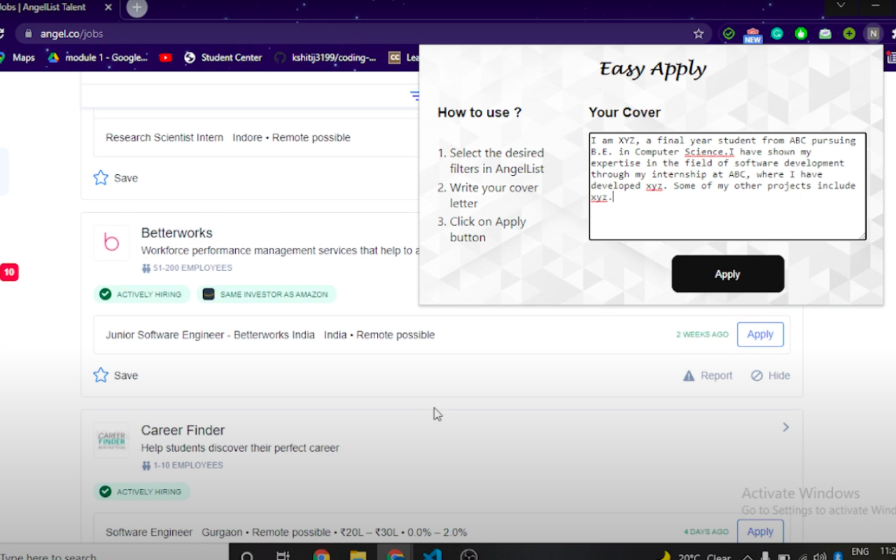
Task: Report the Betterworks listing
Action: (x=708, y=376)
